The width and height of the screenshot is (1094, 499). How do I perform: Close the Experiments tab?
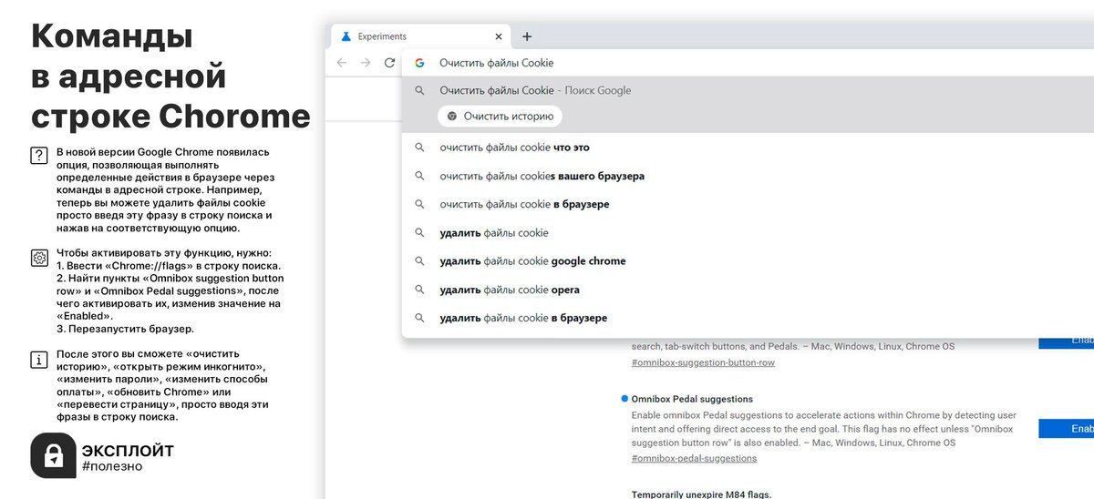498,36
